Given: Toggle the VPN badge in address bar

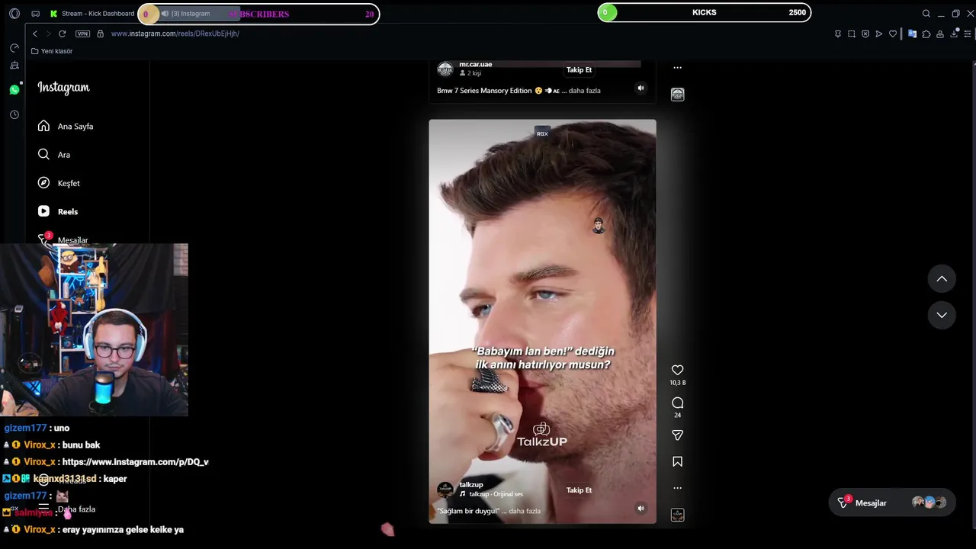Looking at the screenshot, I should pos(82,34).
